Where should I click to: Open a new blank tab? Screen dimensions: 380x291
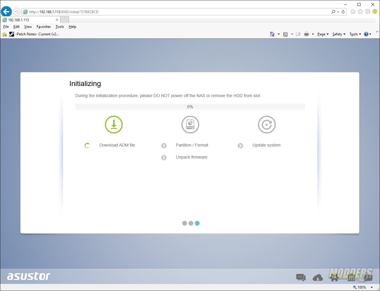pyautogui.click(x=65, y=20)
